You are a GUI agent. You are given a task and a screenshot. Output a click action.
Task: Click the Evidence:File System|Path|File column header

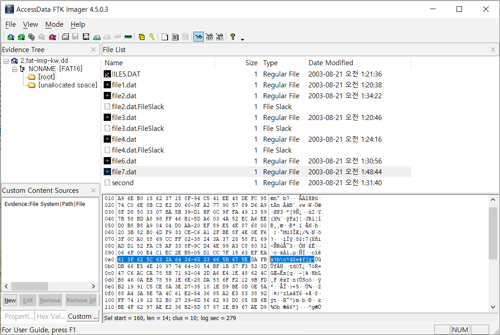(45, 204)
